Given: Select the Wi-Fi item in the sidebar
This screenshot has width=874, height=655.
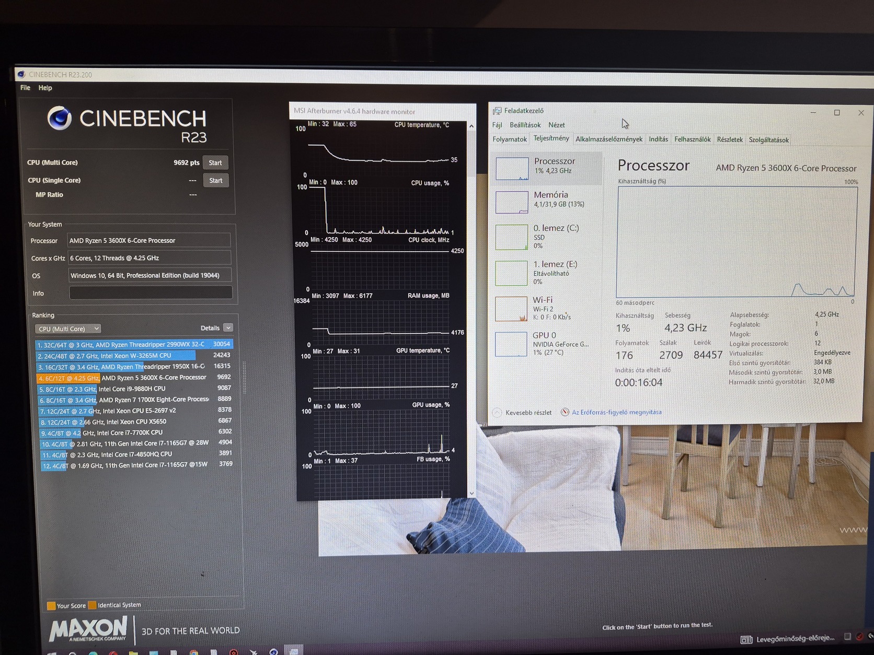Looking at the screenshot, I should pyautogui.click(x=547, y=308).
